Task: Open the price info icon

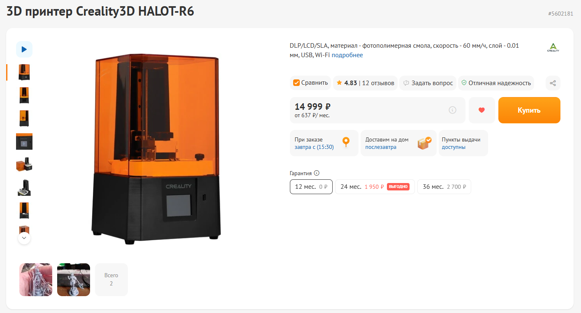Action: coord(452,110)
